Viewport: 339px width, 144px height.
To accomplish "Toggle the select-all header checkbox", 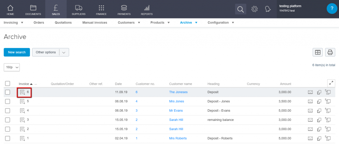I will coord(8,84).
